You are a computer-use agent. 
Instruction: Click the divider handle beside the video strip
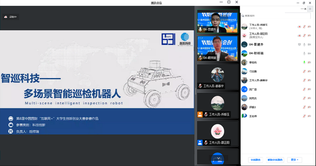click(x=195, y=91)
